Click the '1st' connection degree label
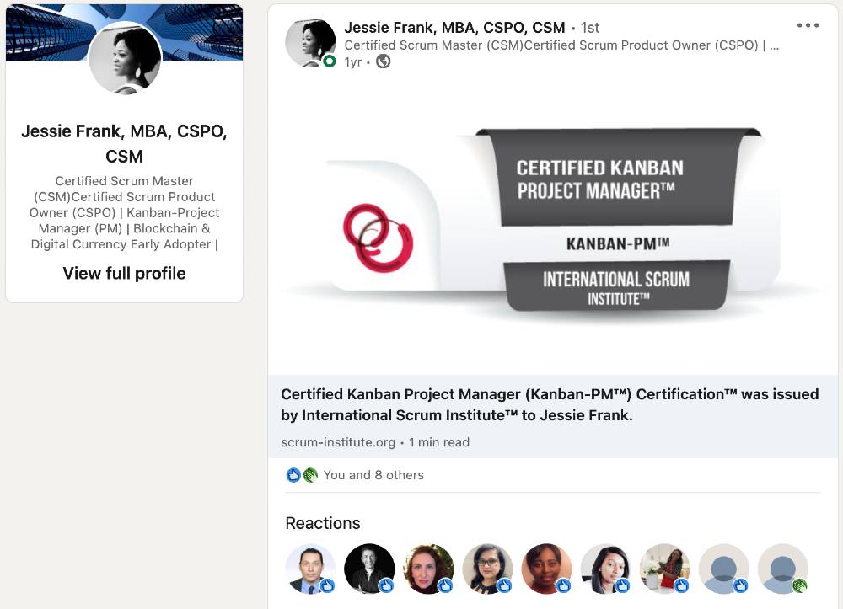This screenshot has width=843, height=609. click(590, 28)
